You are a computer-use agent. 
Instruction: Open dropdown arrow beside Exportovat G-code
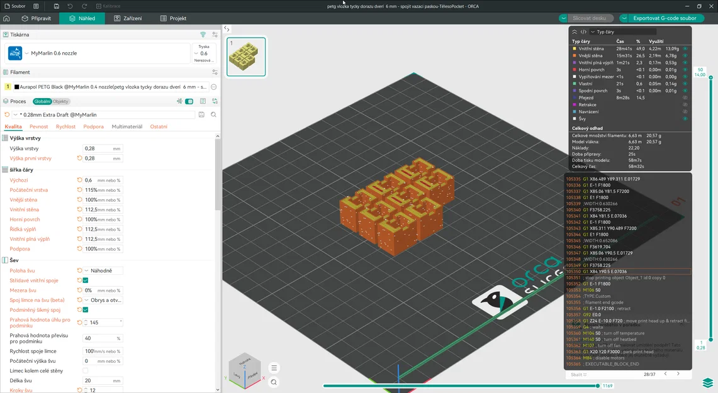624,18
